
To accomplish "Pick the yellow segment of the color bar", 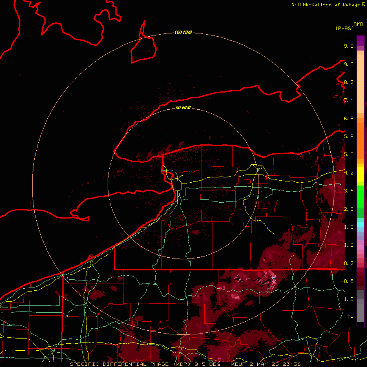I will [360, 175].
